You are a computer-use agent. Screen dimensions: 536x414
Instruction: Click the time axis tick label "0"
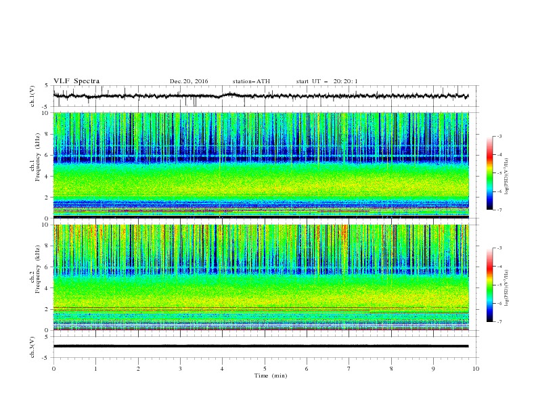pos(53,369)
